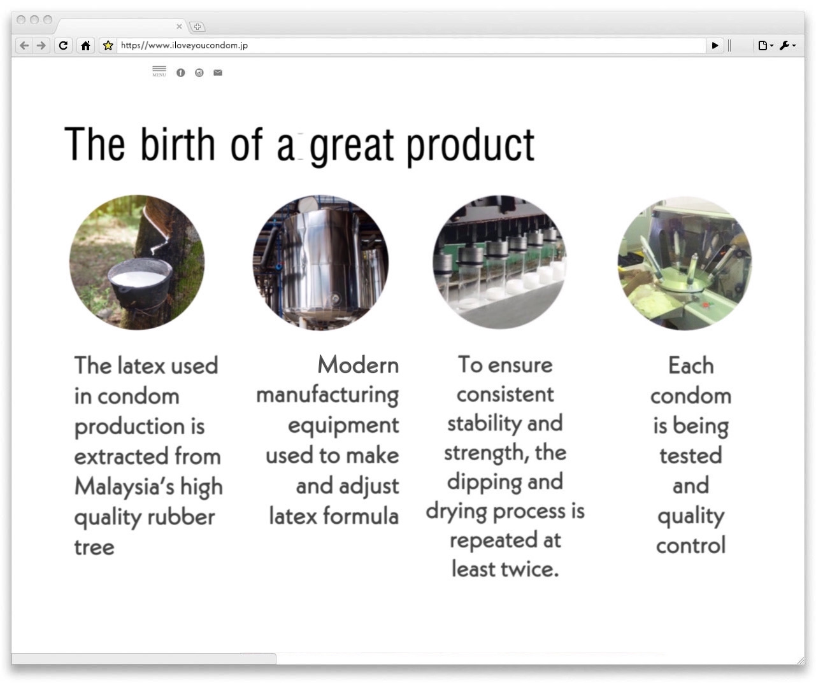Reload the page with the refresh button

(63, 45)
